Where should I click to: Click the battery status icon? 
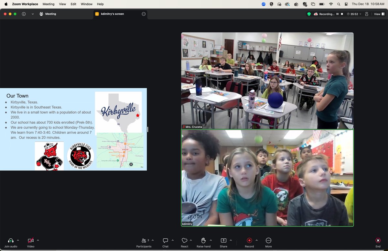click(x=322, y=4)
